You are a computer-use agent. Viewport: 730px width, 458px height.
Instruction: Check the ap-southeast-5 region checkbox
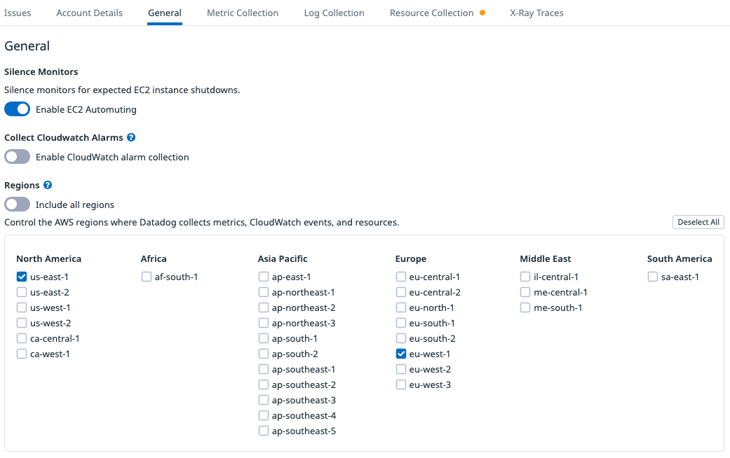[264, 431]
